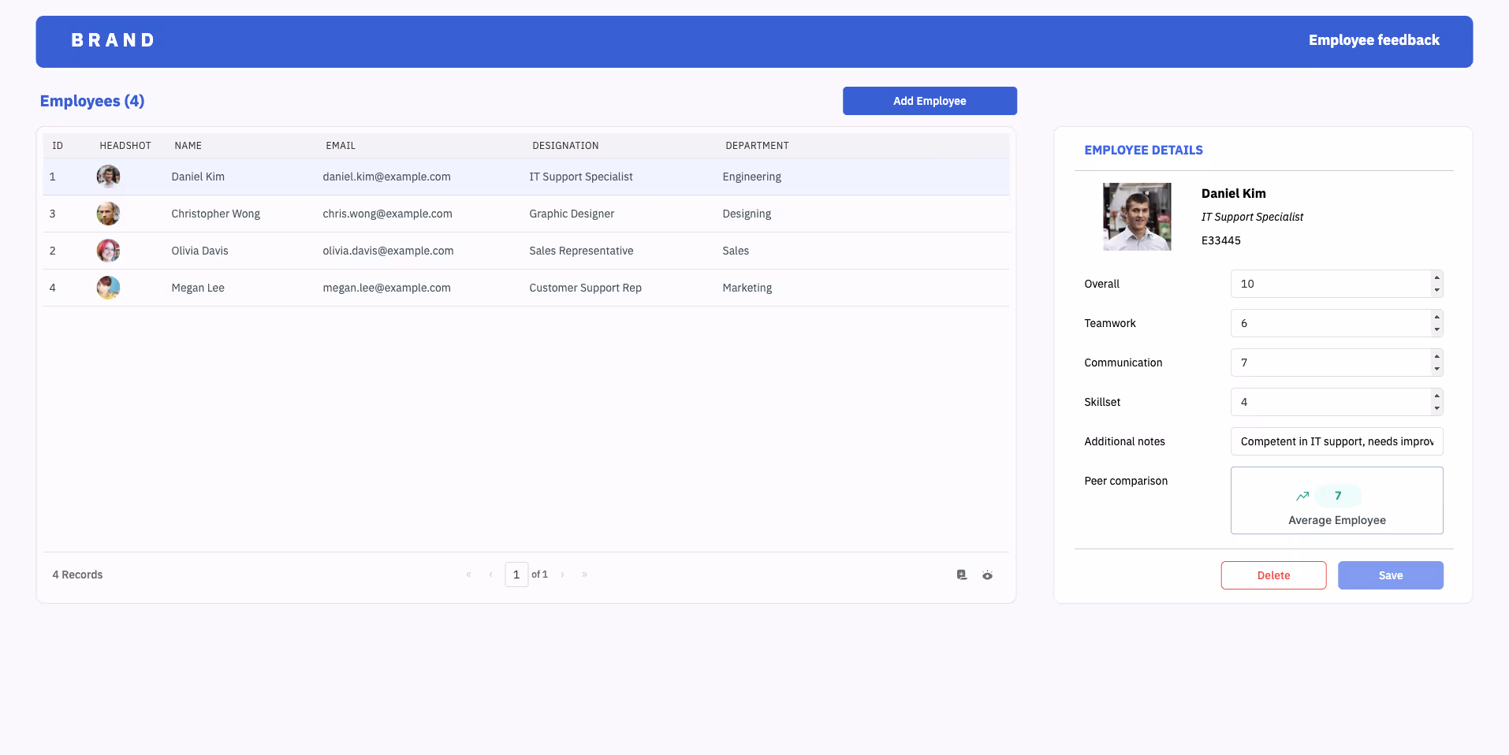The height and width of the screenshot is (755, 1509).
Task: Click the download records icon in table footer
Action: [961, 575]
